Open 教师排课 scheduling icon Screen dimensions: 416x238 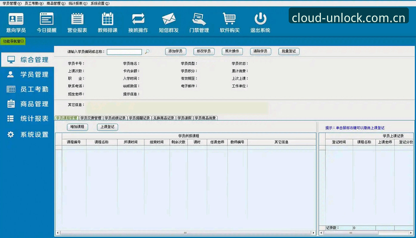tap(108, 23)
